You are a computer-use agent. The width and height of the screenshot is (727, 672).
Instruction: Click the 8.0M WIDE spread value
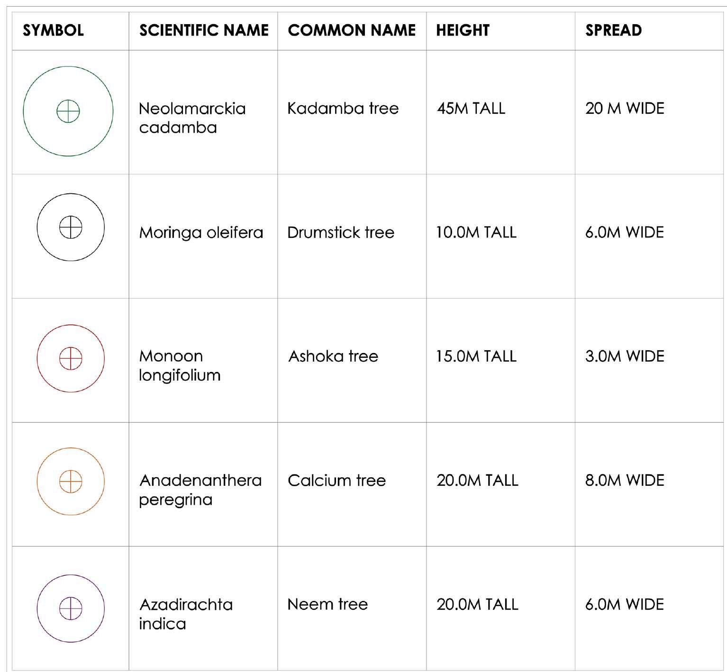pyautogui.click(x=625, y=481)
